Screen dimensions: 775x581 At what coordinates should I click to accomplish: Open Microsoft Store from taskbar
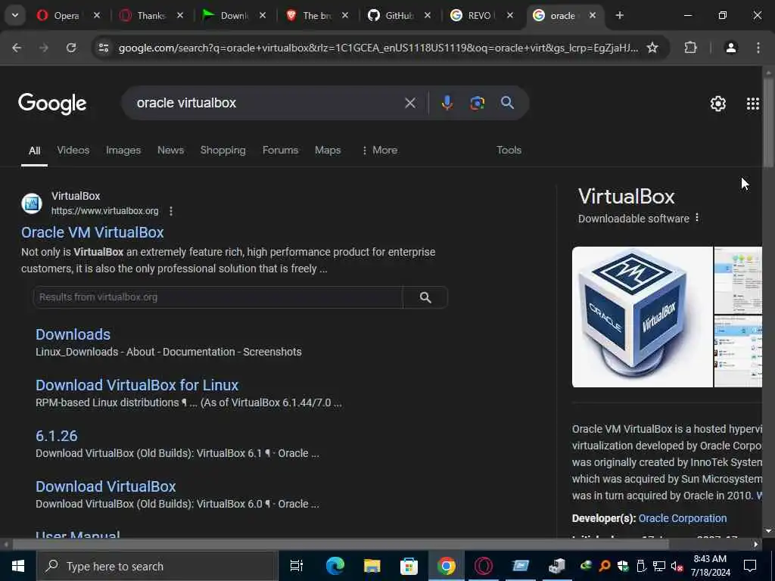(x=409, y=566)
